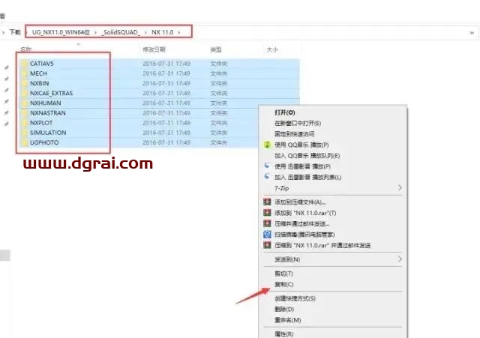Sort by the 类型 column header
The width and height of the screenshot is (480, 338).
click(216, 49)
